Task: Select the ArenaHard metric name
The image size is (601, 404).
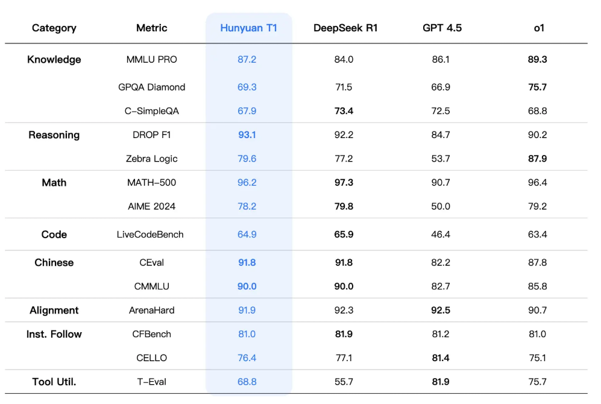Action: pos(152,311)
